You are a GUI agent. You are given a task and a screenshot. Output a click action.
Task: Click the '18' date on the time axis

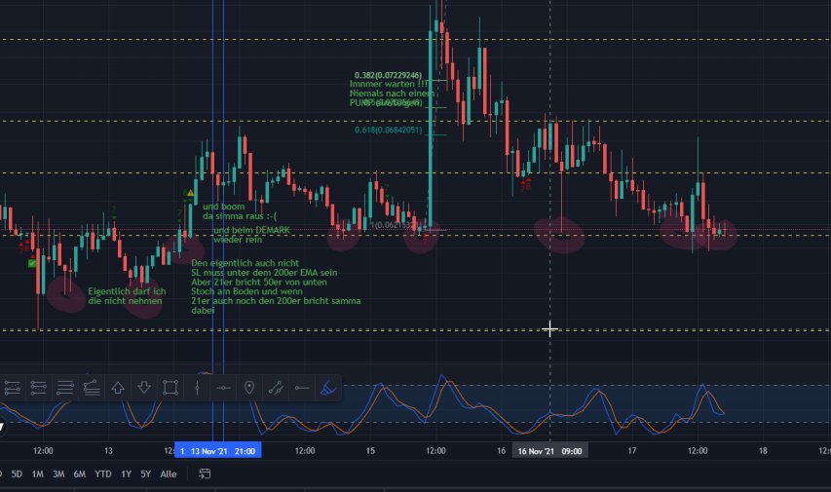(x=763, y=451)
